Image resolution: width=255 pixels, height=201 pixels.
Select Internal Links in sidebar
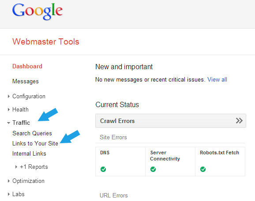coord(29,153)
